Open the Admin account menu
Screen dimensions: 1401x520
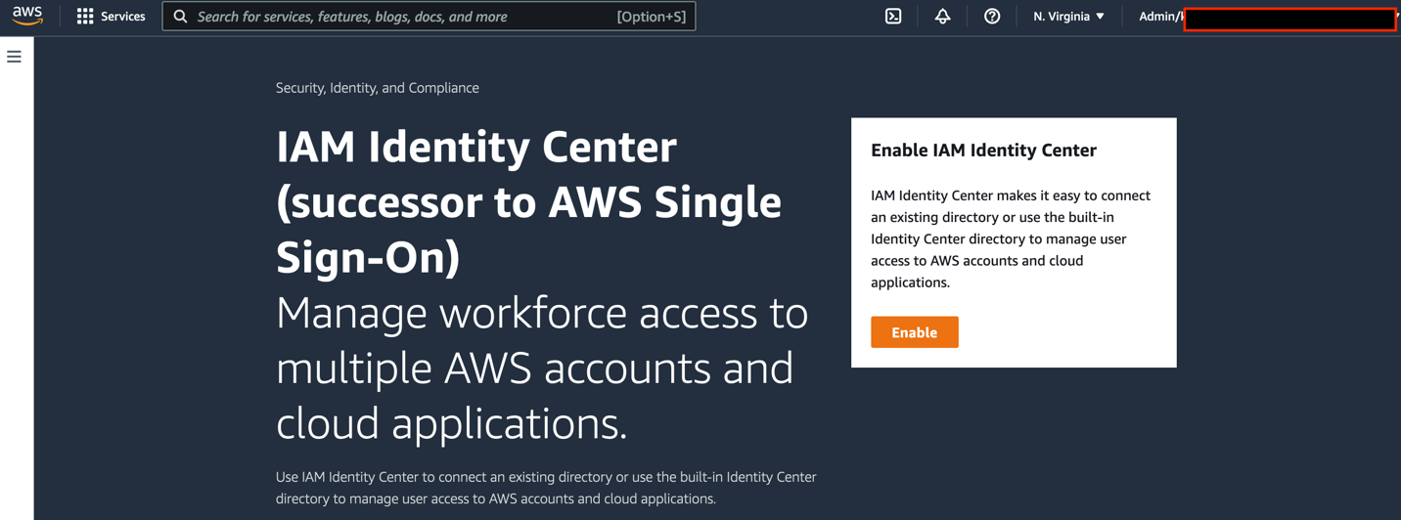point(1267,17)
